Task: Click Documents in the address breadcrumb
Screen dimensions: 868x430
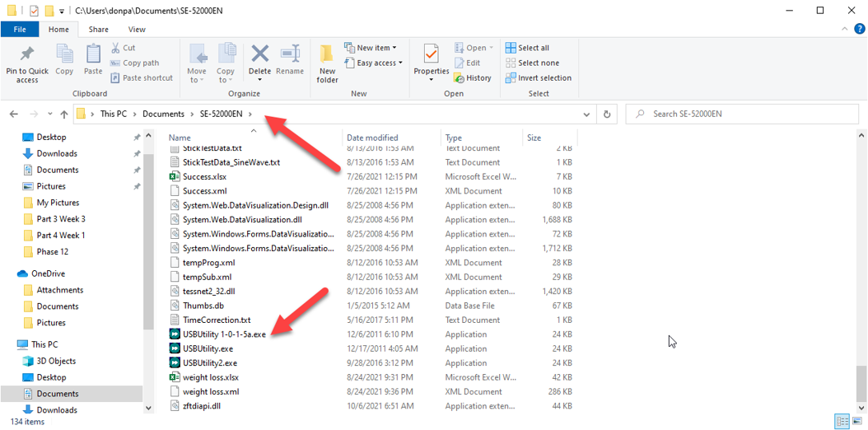Action: pos(163,114)
